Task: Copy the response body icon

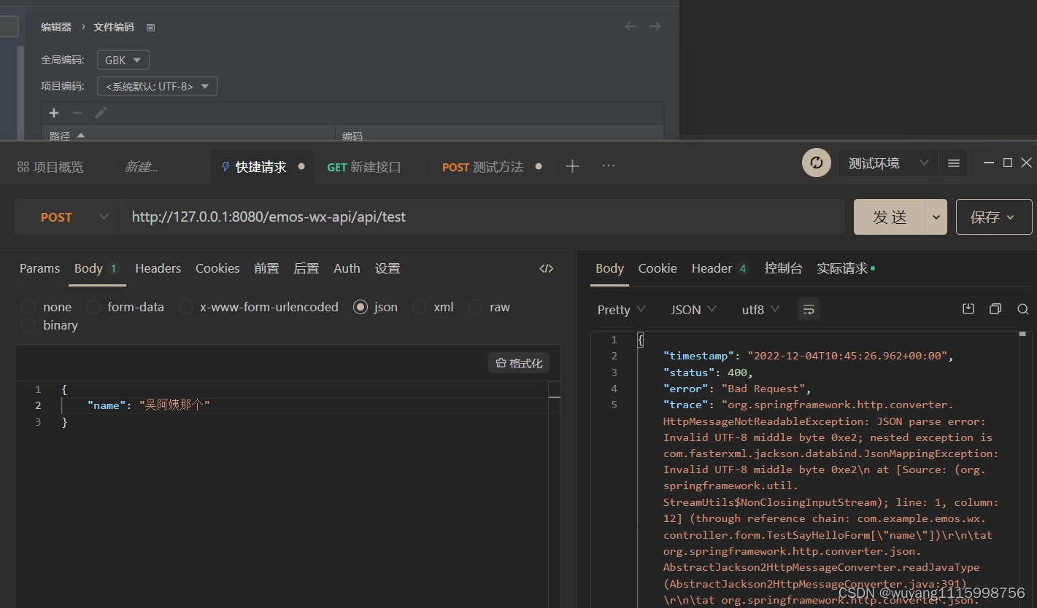Action: point(995,309)
